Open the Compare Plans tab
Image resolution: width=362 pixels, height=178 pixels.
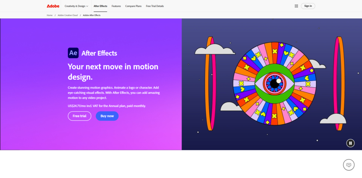click(x=133, y=6)
